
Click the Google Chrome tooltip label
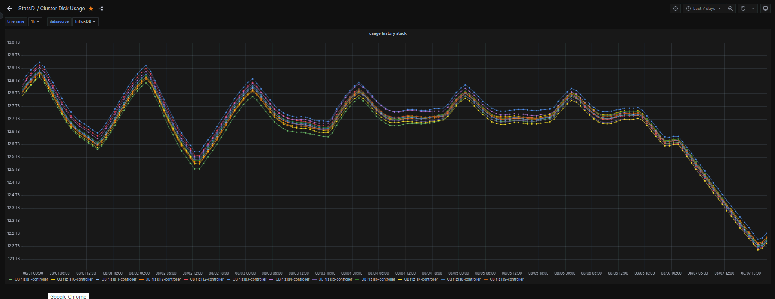click(x=68, y=296)
